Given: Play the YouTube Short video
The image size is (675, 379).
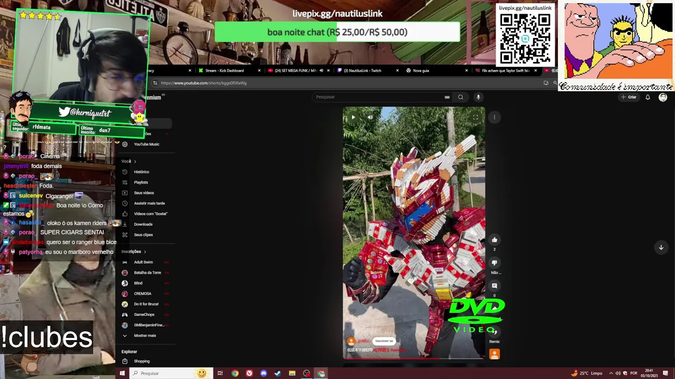Looking at the screenshot, I should [x=353, y=117].
